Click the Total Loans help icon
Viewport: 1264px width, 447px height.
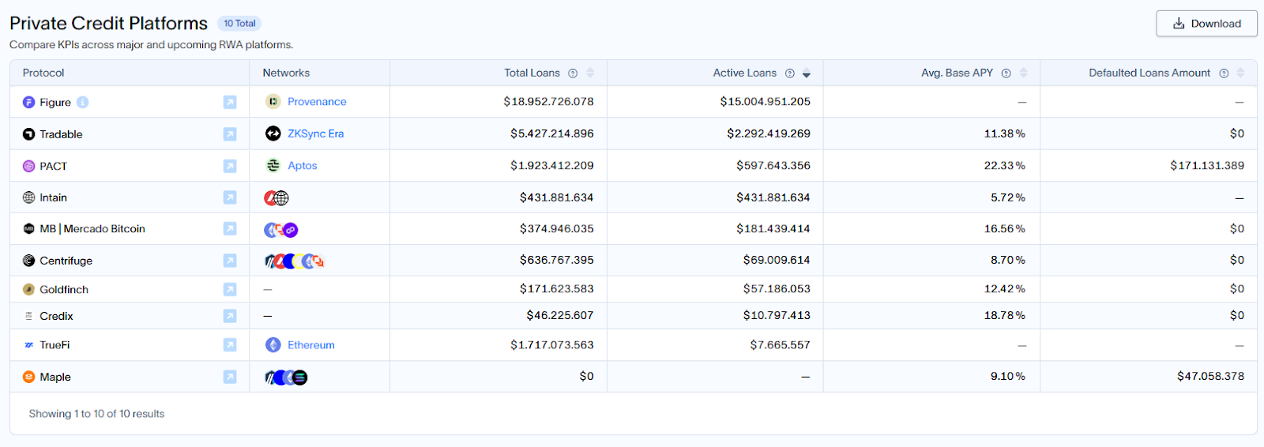pyautogui.click(x=573, y=73)
